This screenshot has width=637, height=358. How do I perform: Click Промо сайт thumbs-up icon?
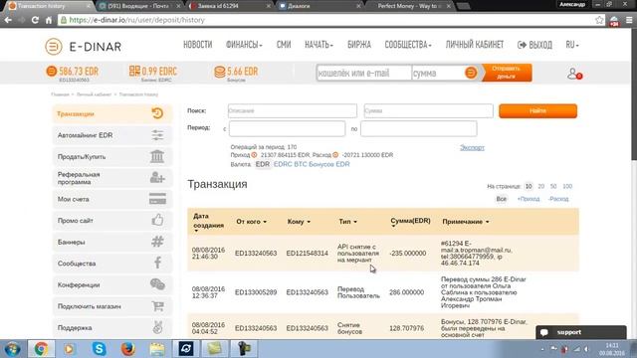[x=157, y=220]
